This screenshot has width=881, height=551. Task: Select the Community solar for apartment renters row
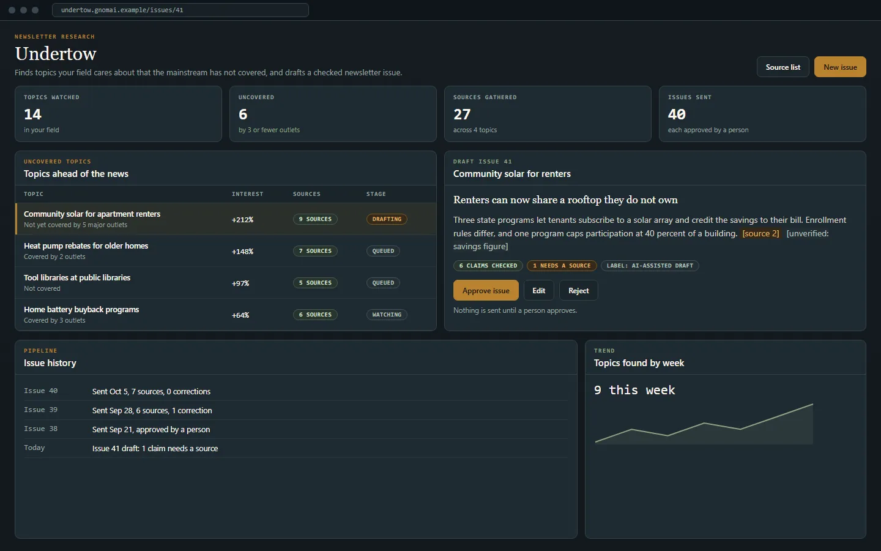coord(226,219)
